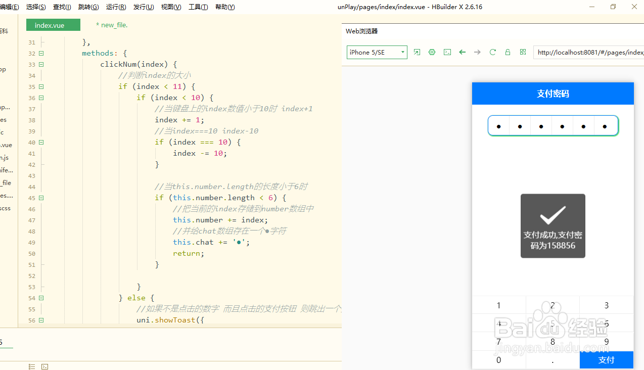Refresh the web browser preview
Viewport: 644px width, 370px height.
pyautogui.click(x=493, y=52)
